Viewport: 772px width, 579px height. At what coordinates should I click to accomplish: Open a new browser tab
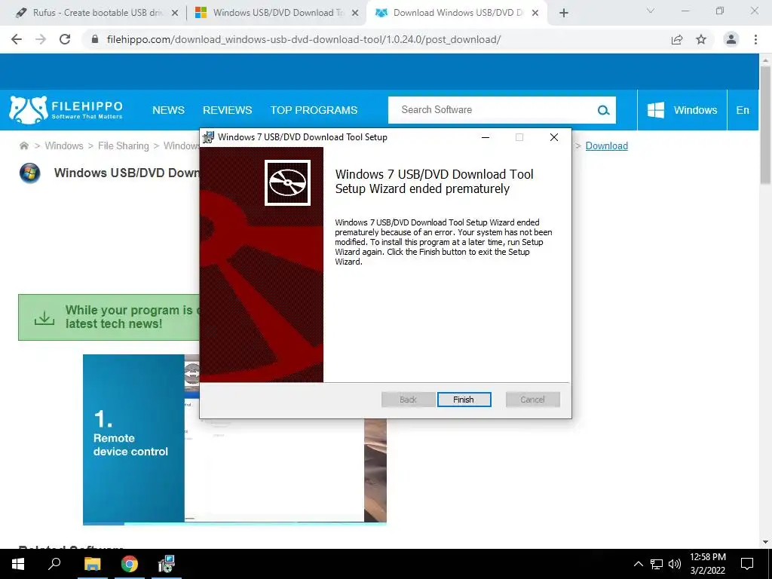(x=564, y=14)
